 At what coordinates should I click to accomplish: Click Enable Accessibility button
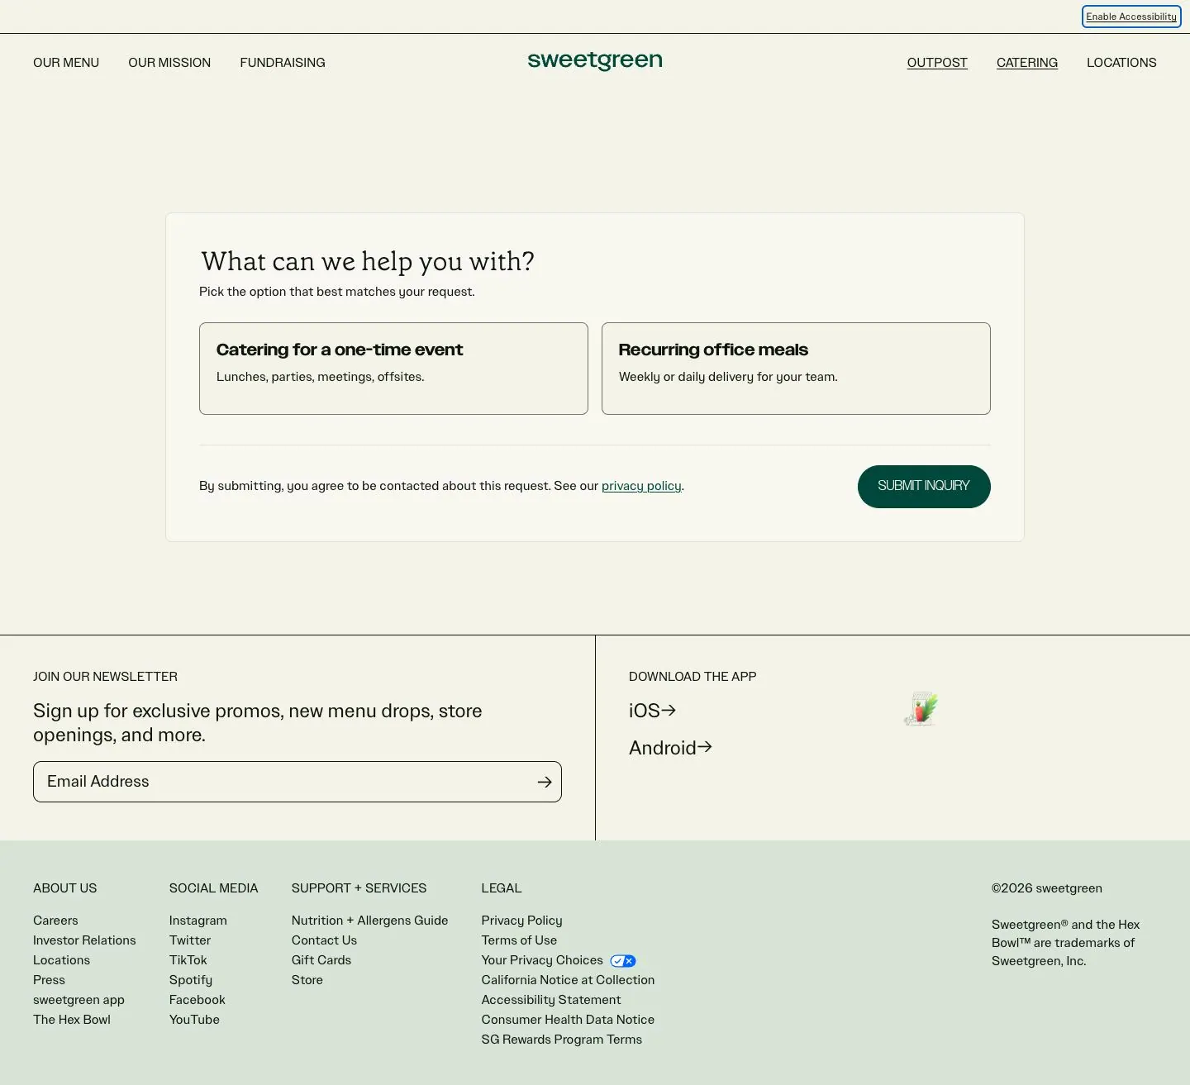1131,17
